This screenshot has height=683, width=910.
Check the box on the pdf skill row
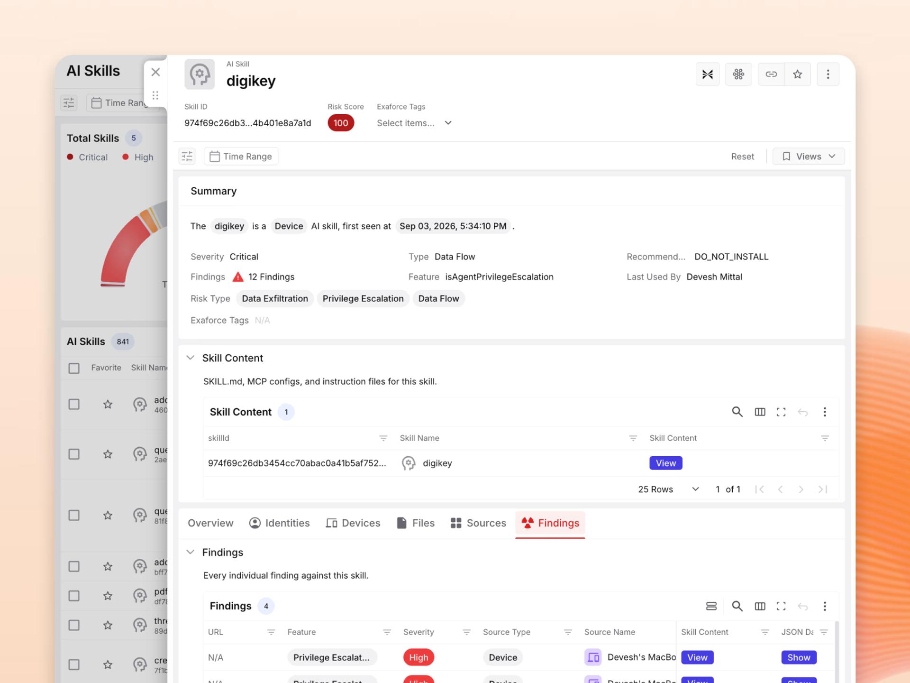(74, 596)
